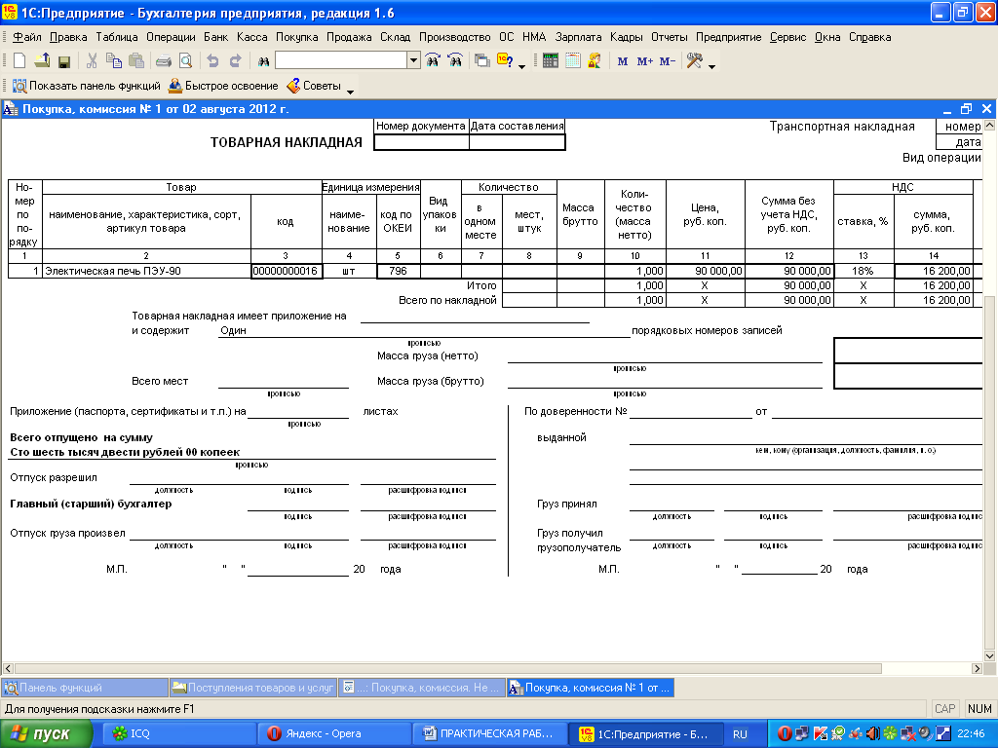Open the Справка menu
The width and height of the screenshot is (998, 748).
pos(869,37)
